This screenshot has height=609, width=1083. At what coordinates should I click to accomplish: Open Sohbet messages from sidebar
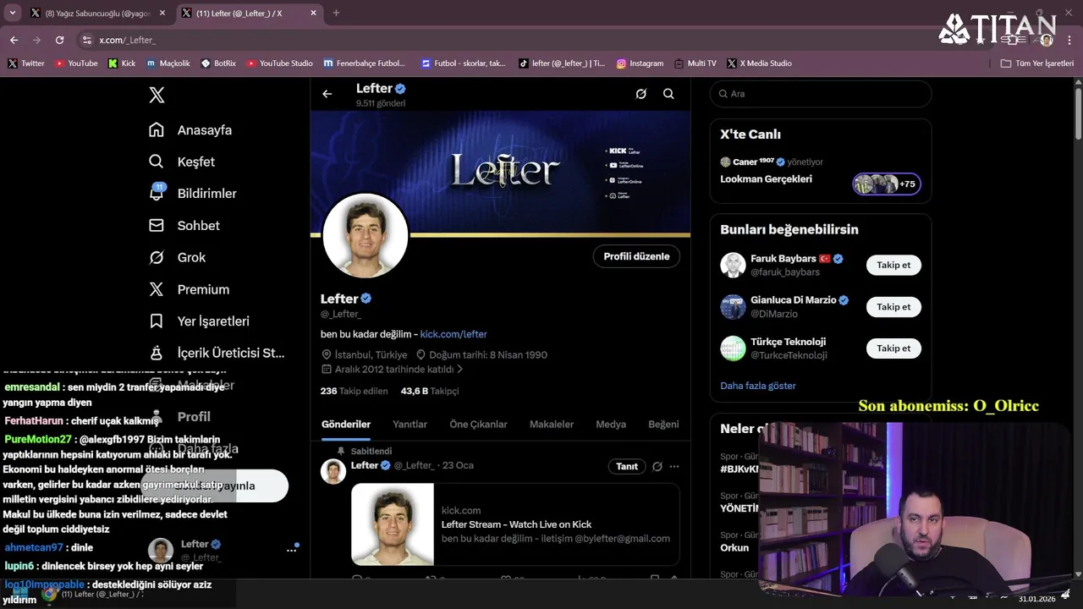coord(184,225)
